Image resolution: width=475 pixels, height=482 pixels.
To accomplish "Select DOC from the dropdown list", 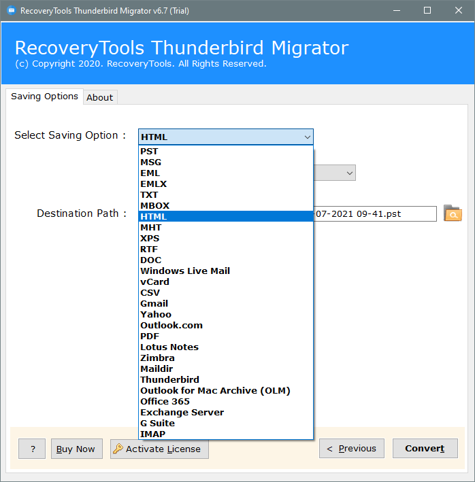I will (x=226, y=260).
